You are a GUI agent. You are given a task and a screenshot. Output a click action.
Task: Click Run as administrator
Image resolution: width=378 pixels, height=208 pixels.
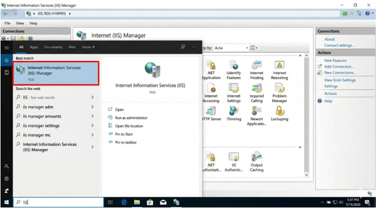(x=131, y=118)
